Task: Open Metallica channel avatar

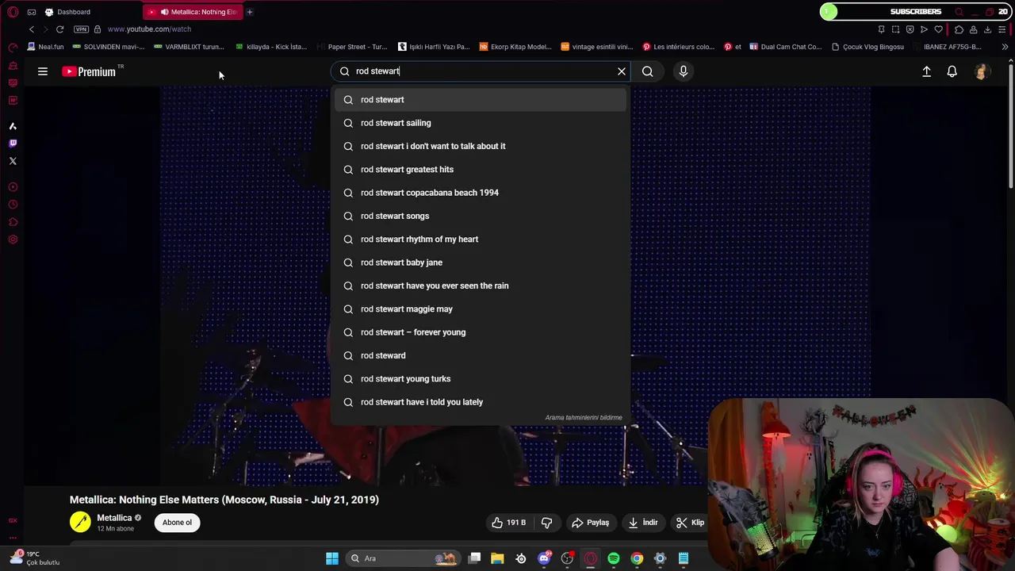Action: (x=80, y=522)
